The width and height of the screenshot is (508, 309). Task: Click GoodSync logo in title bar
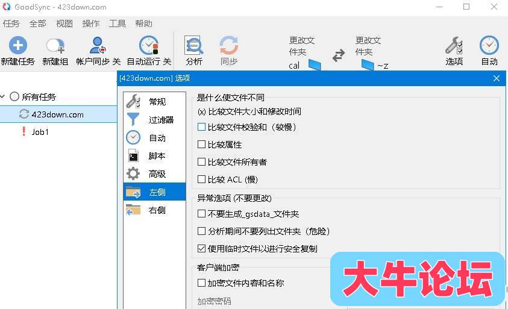point(6,7)
